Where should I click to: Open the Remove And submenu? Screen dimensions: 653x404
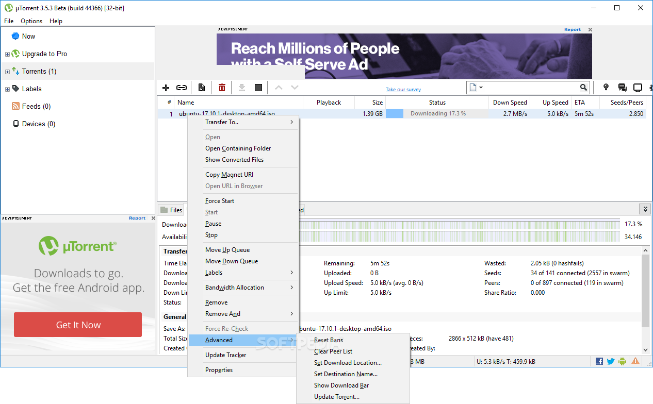243,314
